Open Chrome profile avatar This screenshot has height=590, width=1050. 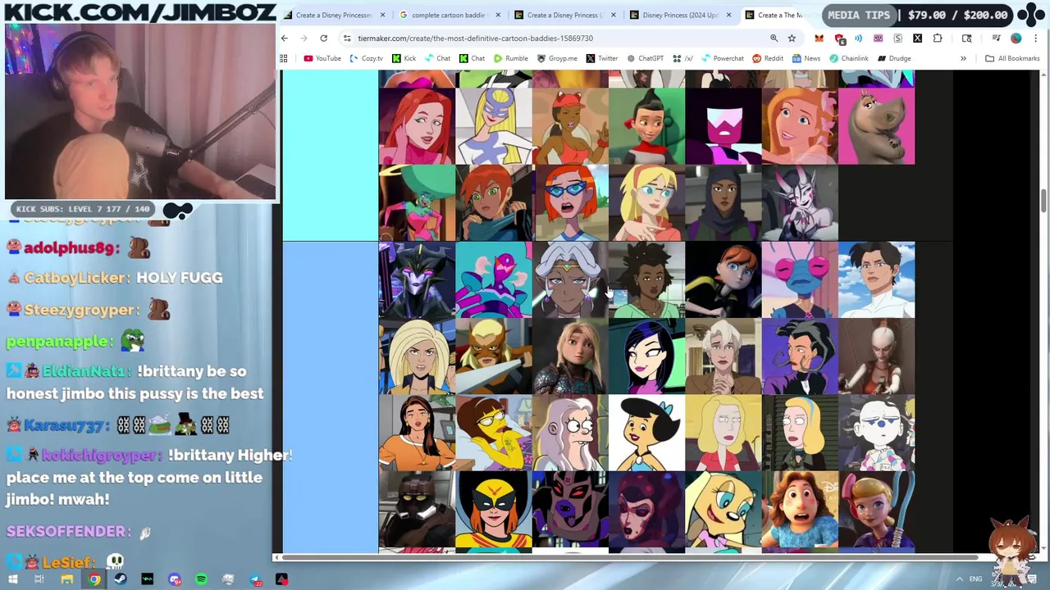point(1016,39)
